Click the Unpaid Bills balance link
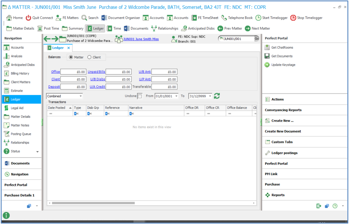Viewport: 349px width, 224px height. [x=97, y=72]
